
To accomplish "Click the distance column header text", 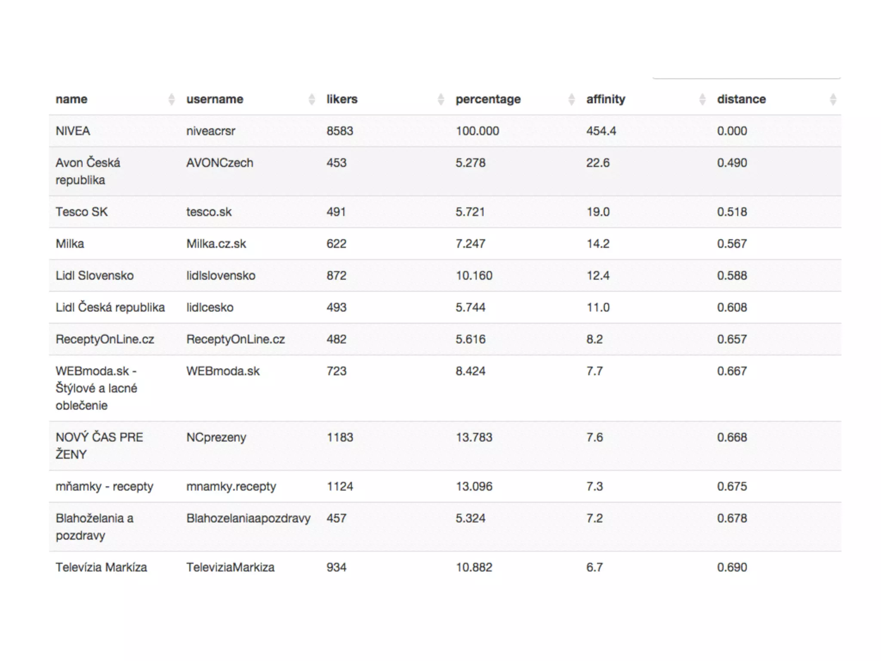I will [741, 99].
